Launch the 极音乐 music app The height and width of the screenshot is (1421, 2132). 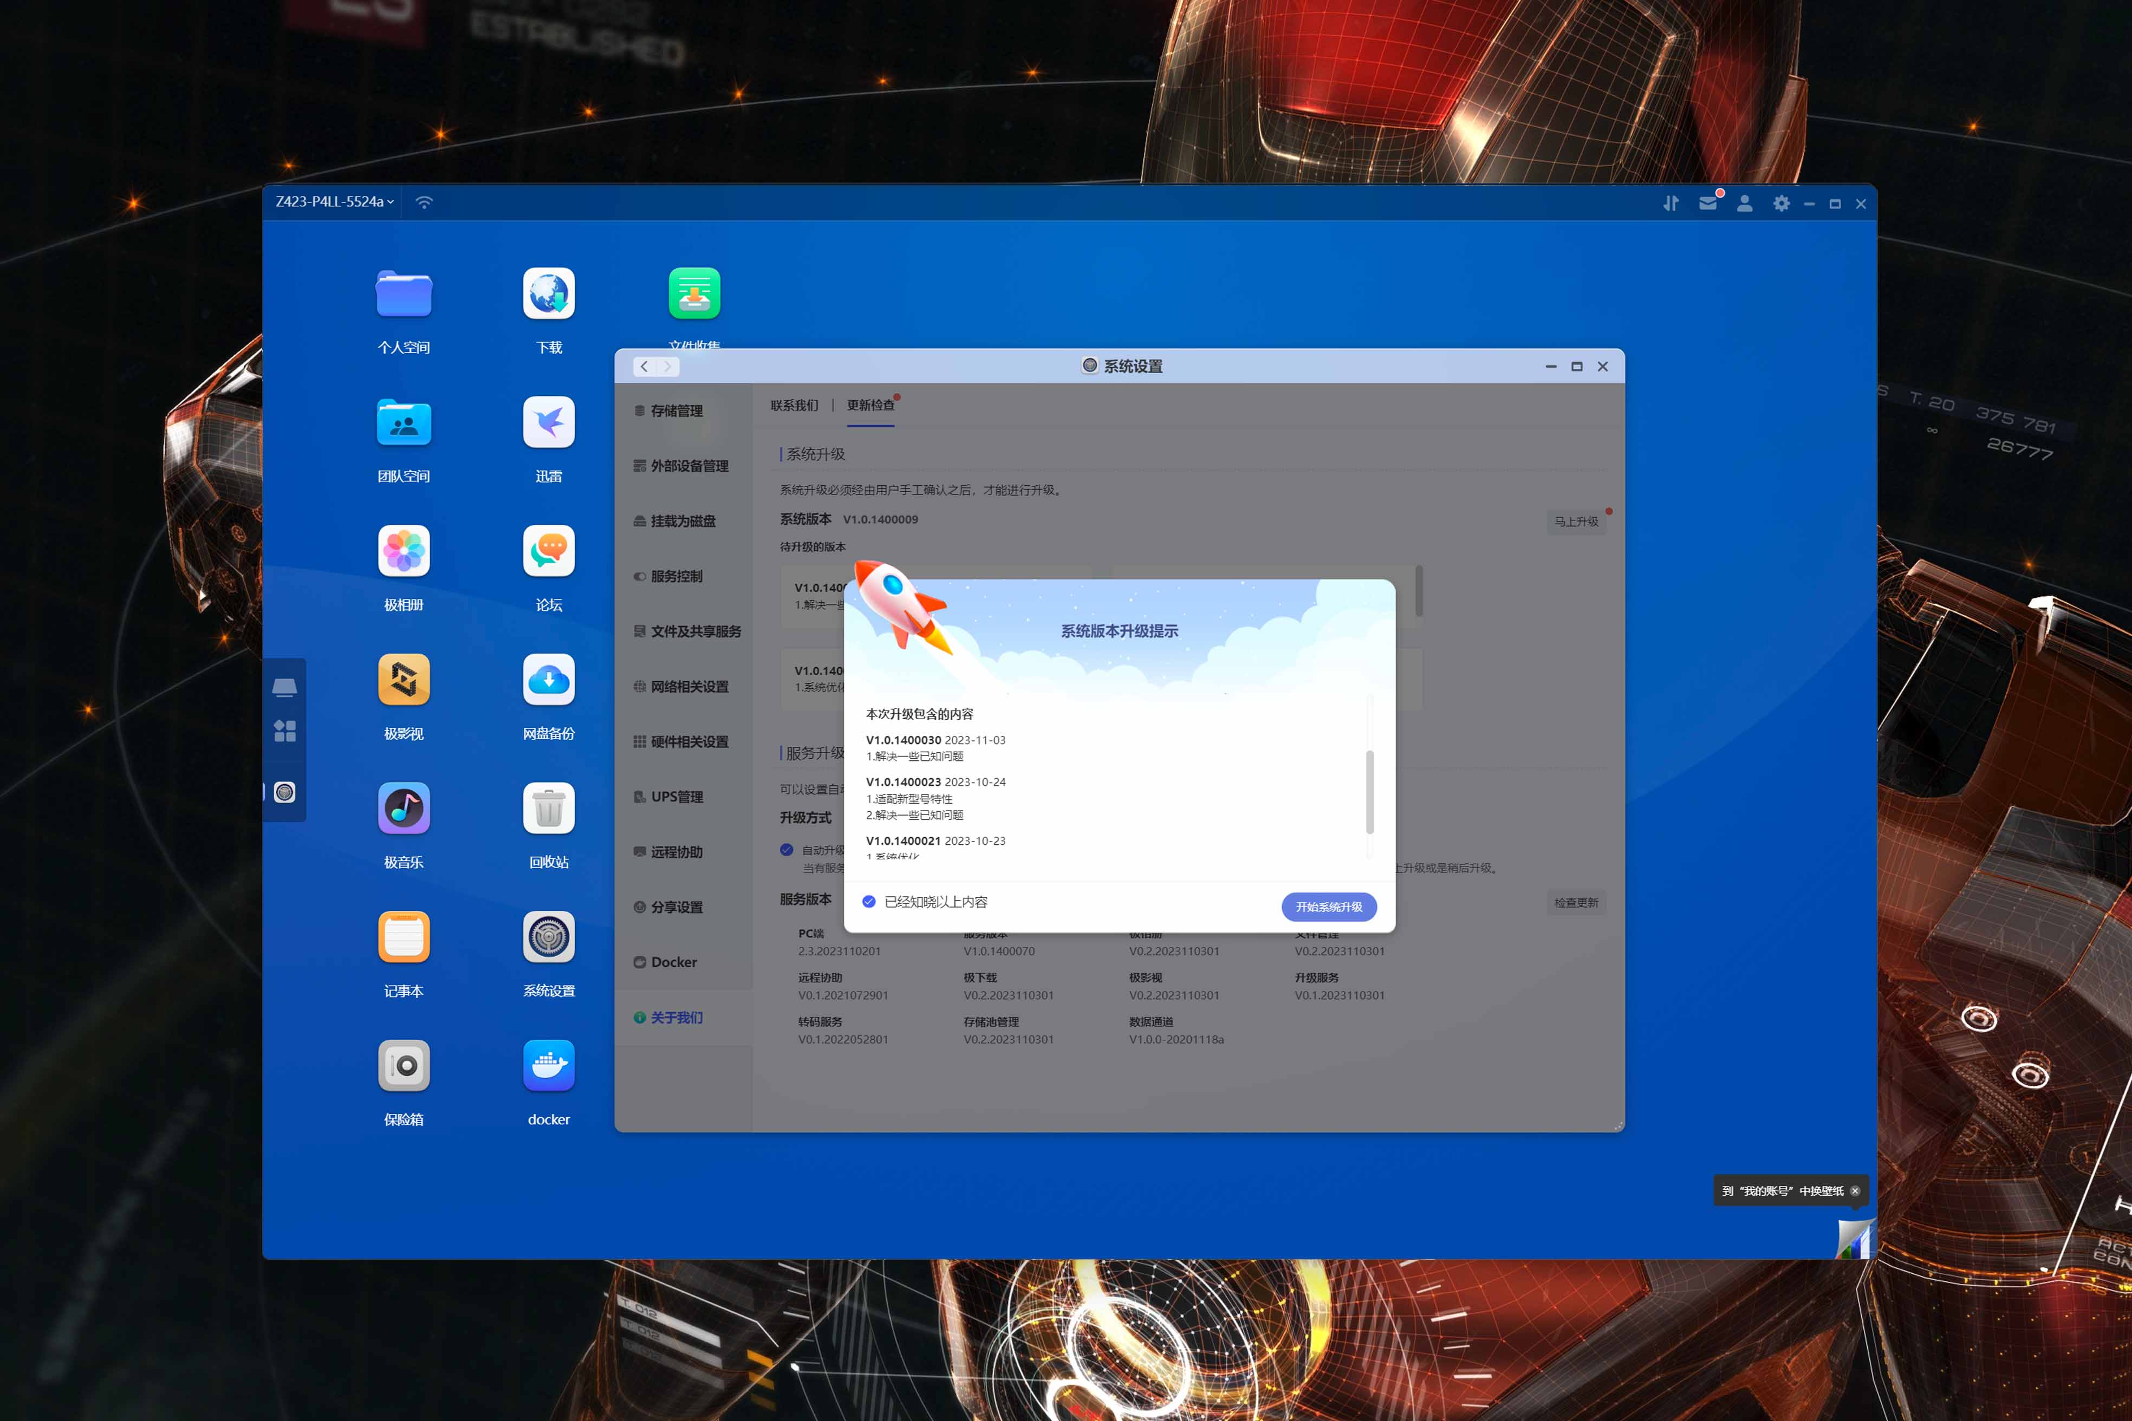click(404, 809)
